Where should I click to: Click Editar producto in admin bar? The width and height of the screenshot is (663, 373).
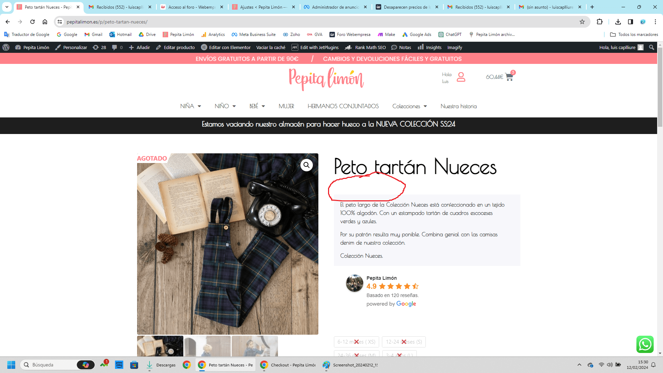[x=175, y=47]
